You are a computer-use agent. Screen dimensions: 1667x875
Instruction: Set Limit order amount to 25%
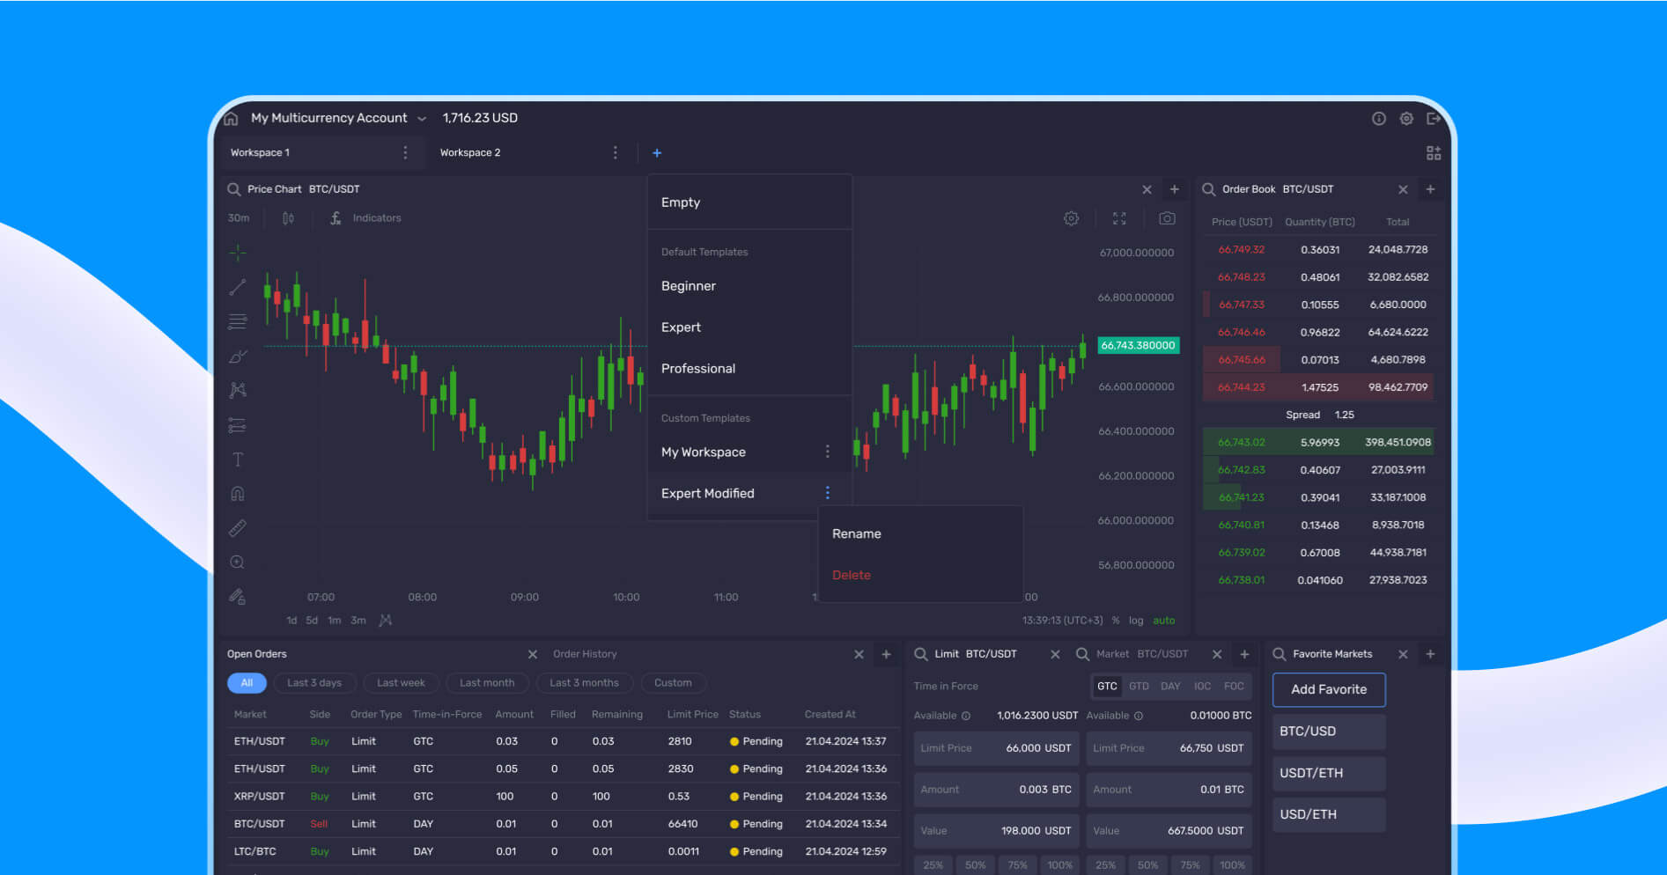pyautogui.click(x=933, y=865)
